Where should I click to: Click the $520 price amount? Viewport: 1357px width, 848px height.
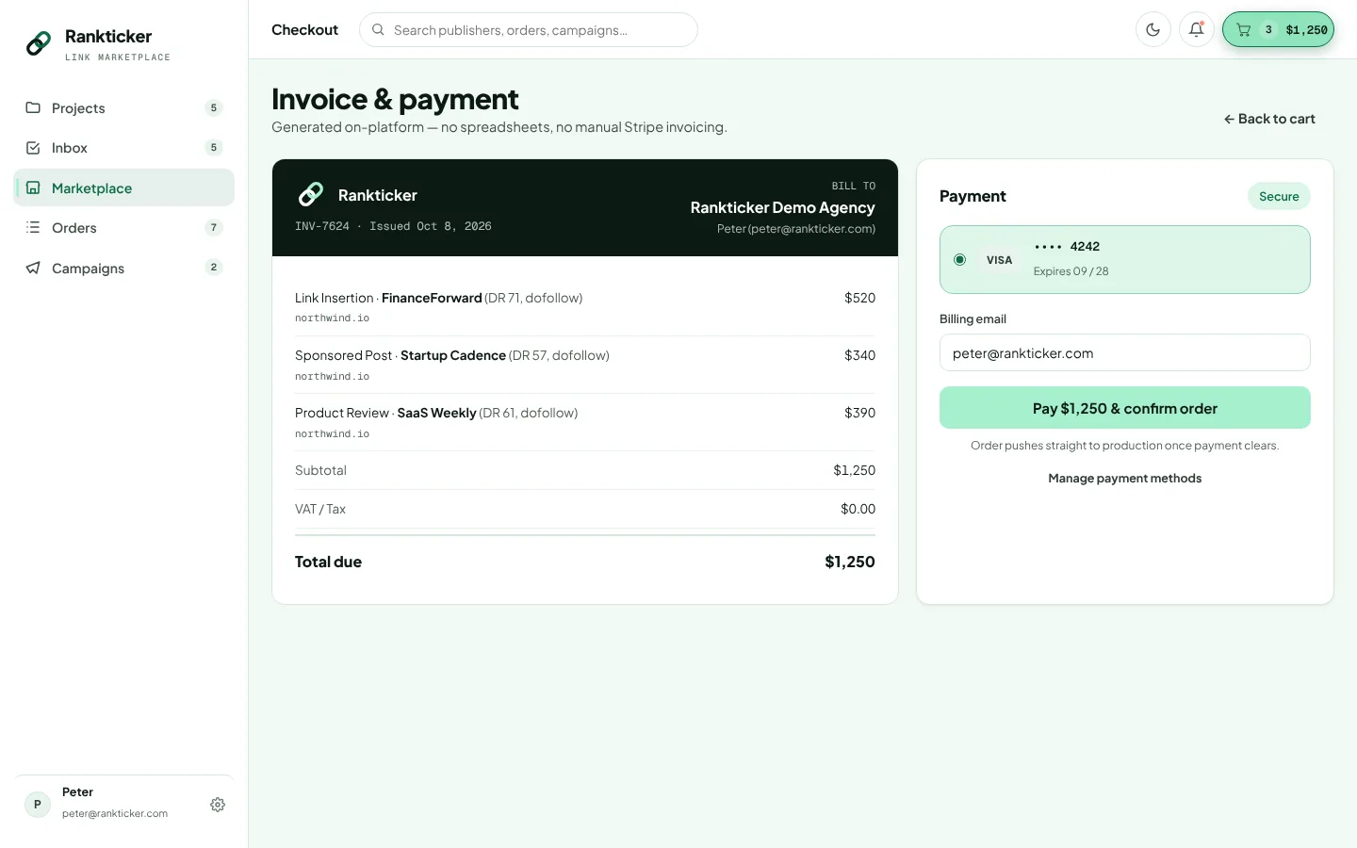[x=859, y=298]
